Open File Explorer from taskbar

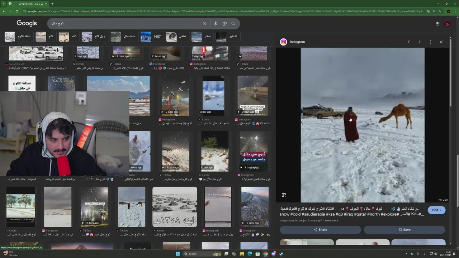coord(242,254)
